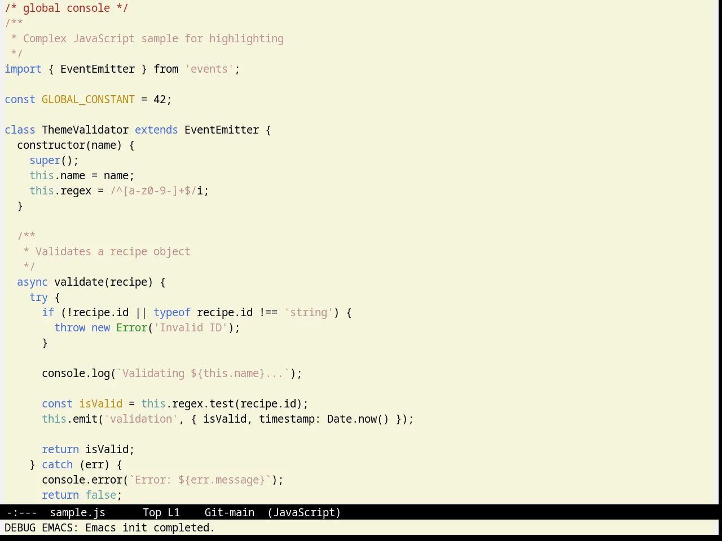Click the 'false' literal
The height and width of the screenshot is (541, 722).
click(x=101, y=495)
